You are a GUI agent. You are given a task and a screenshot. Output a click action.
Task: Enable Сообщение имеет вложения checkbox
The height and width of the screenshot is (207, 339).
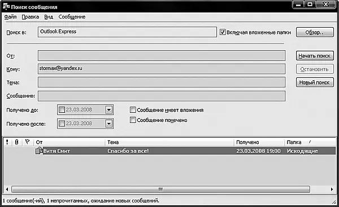133,109
